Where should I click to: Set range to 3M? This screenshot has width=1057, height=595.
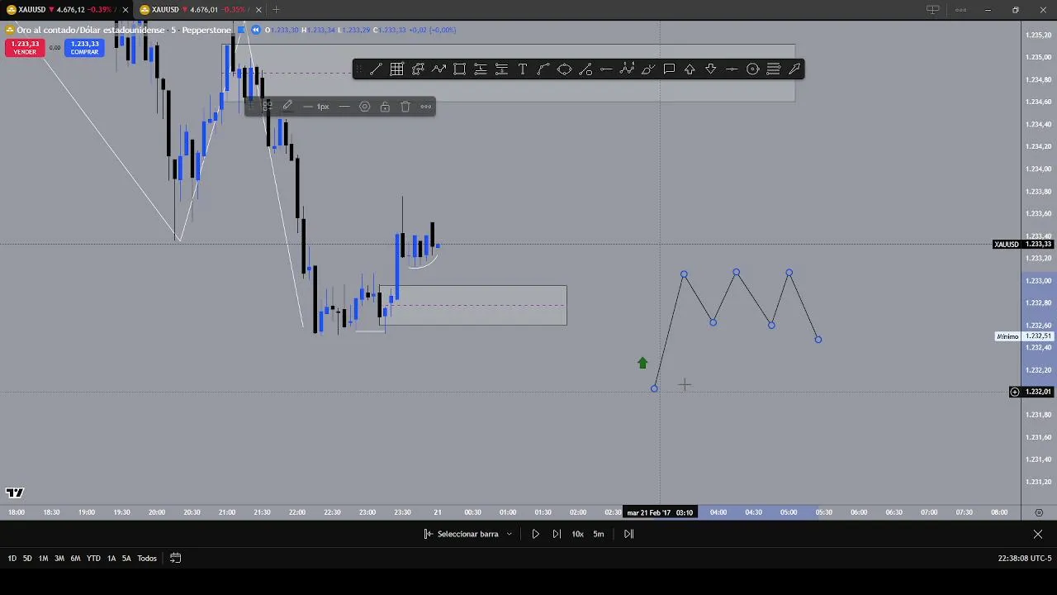pos(59,559)
